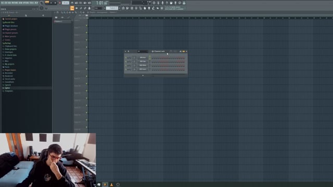Toggle the loop recording icon
333x187 pixels.
pyautogui.click(x=89, y=3)
